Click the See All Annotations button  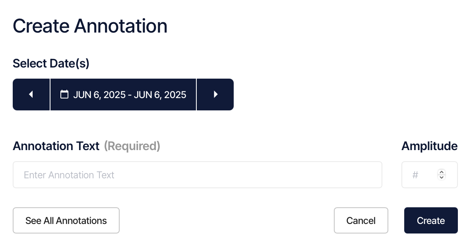click(66, 220)
